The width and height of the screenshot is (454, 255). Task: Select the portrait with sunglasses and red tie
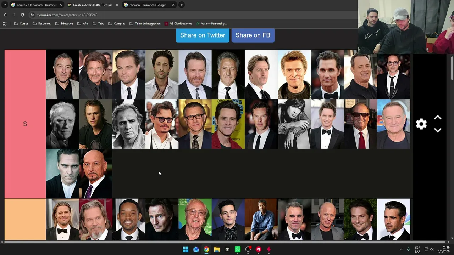tap(360, 124)
